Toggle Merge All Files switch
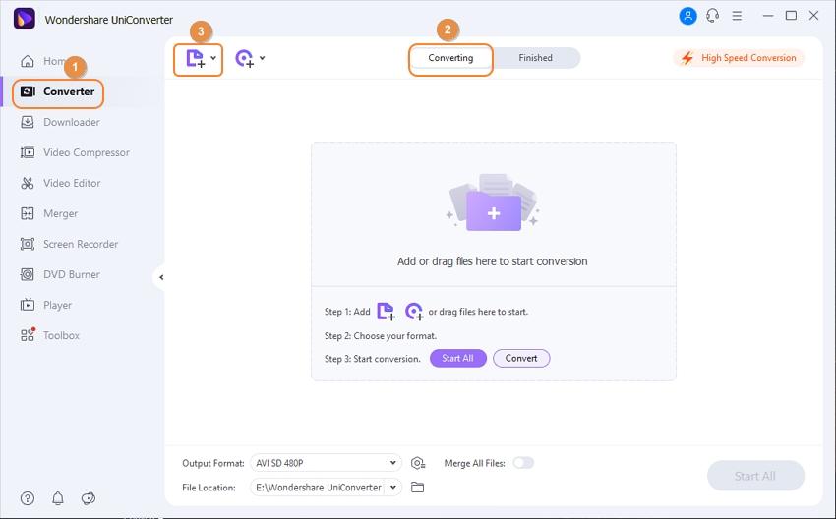836x519 pixels. [523, 463]
